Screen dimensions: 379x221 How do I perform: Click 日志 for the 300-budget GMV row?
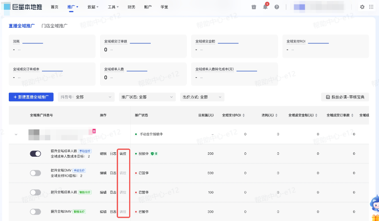pos(113,212)
